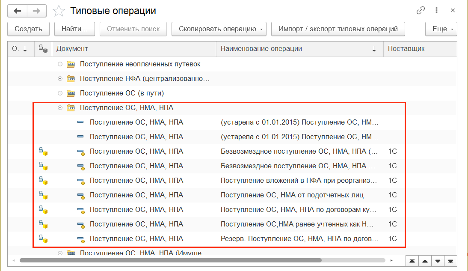The height and width of the screenshot is (271, 468).
Task: Open Импорт / экспорт типовых операций
Action: pyautogui.click(x=338, y=29)
